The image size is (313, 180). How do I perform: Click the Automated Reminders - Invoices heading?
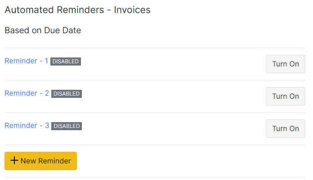pos(77,10)
